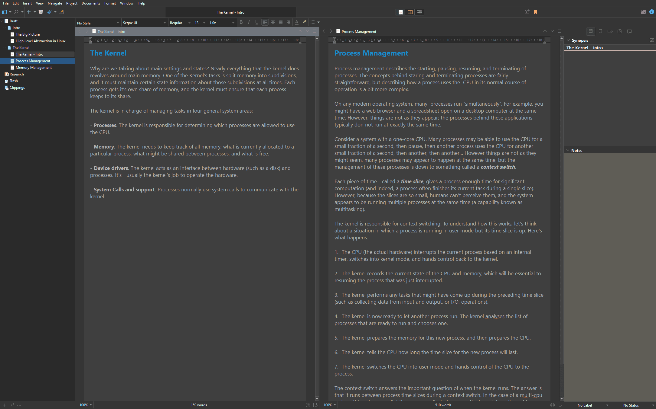Click the paperclip attachment toolbar icon

tap(49, 12)
